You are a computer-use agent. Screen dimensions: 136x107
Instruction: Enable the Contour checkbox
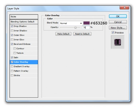15,48
